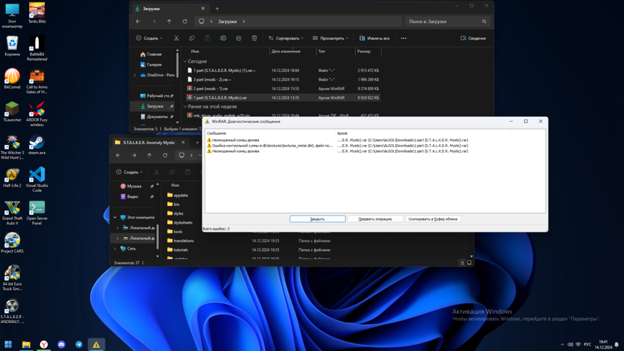Collapse the Сегодня file group
This screenshot has width=624, height=351.
(185, 61)
